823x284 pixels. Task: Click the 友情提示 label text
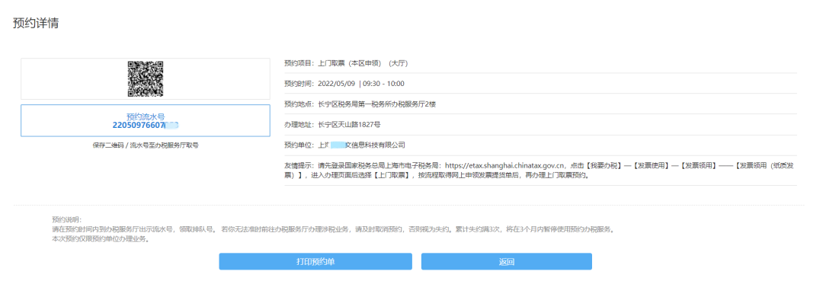pyautogui.click(x=299, y=165)
